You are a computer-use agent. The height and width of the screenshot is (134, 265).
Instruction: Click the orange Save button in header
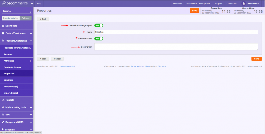click(194, 11)
